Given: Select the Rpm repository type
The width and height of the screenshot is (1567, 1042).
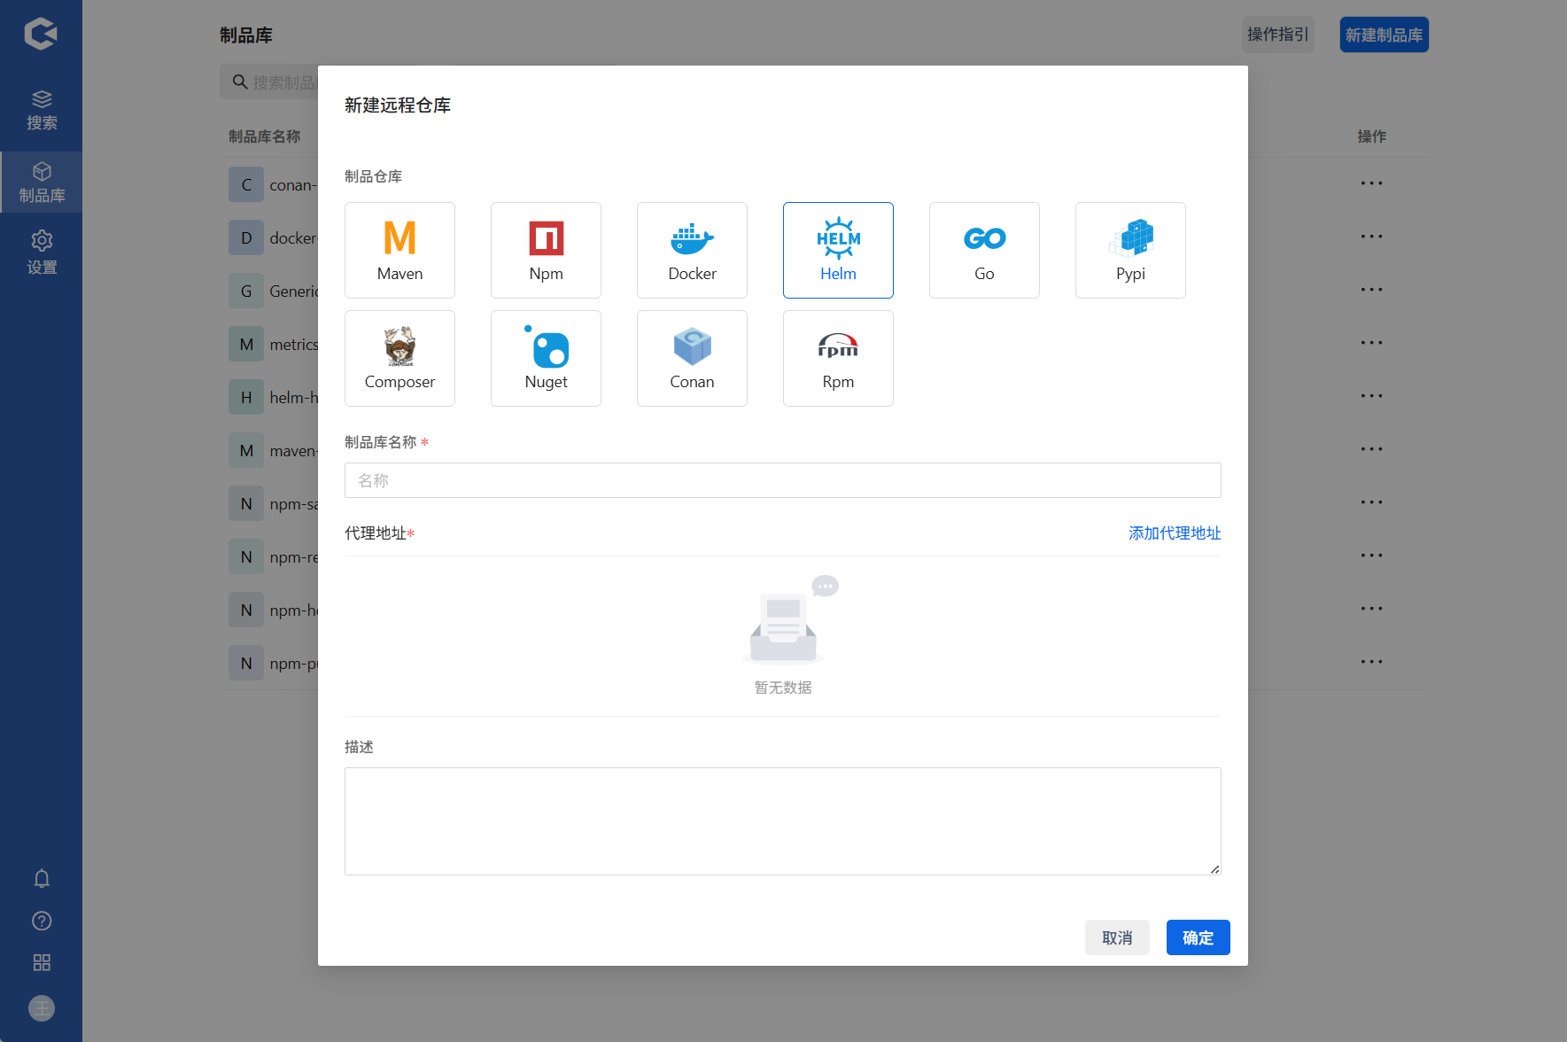Looking at the screenshot, I should (x=838, y=358).
